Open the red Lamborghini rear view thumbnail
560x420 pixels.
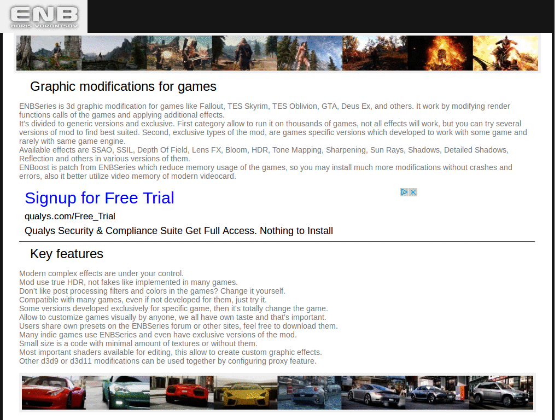tap(182, 393)
